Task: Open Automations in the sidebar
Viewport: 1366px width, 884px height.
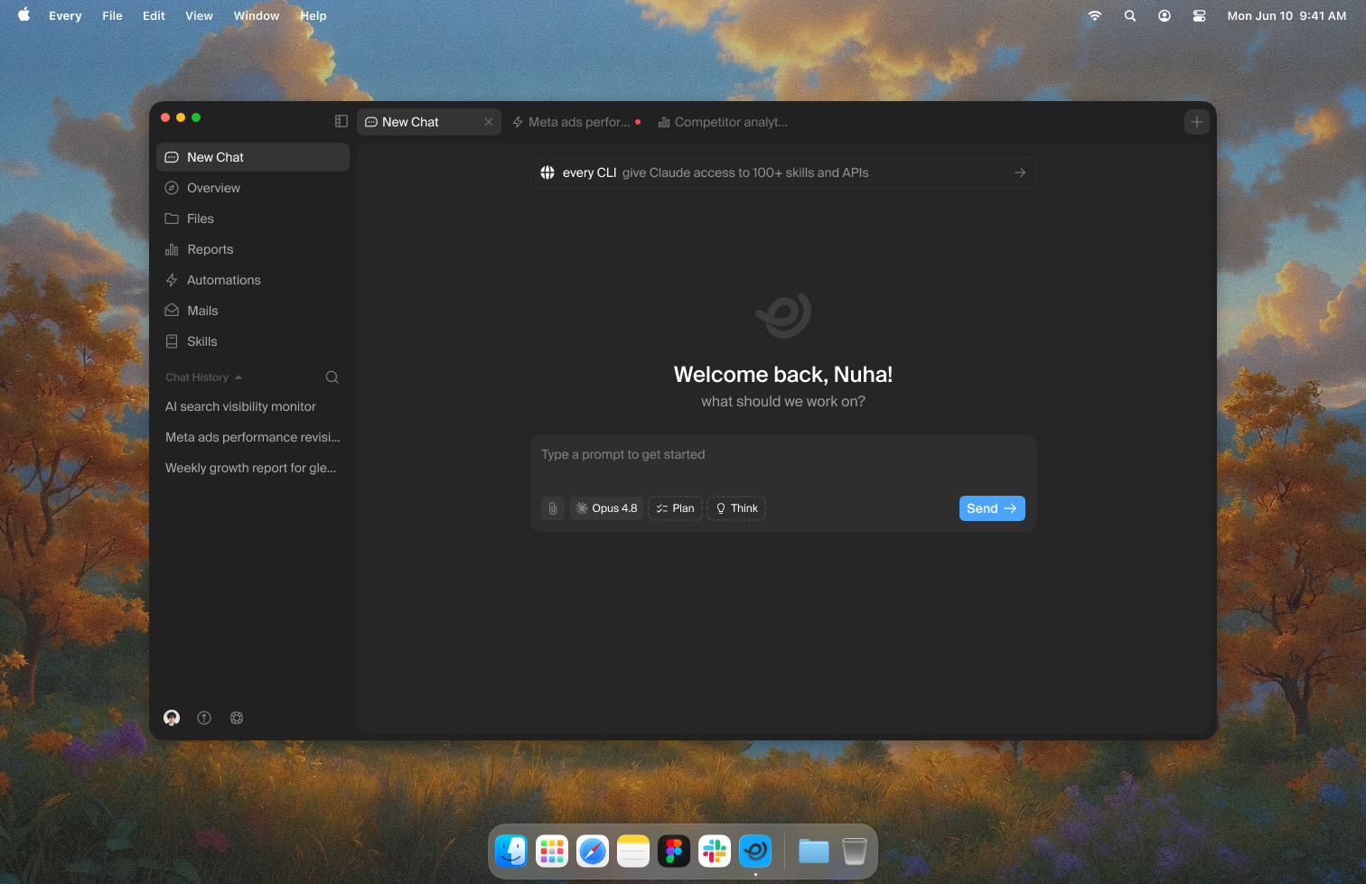Action: point(253,280)
